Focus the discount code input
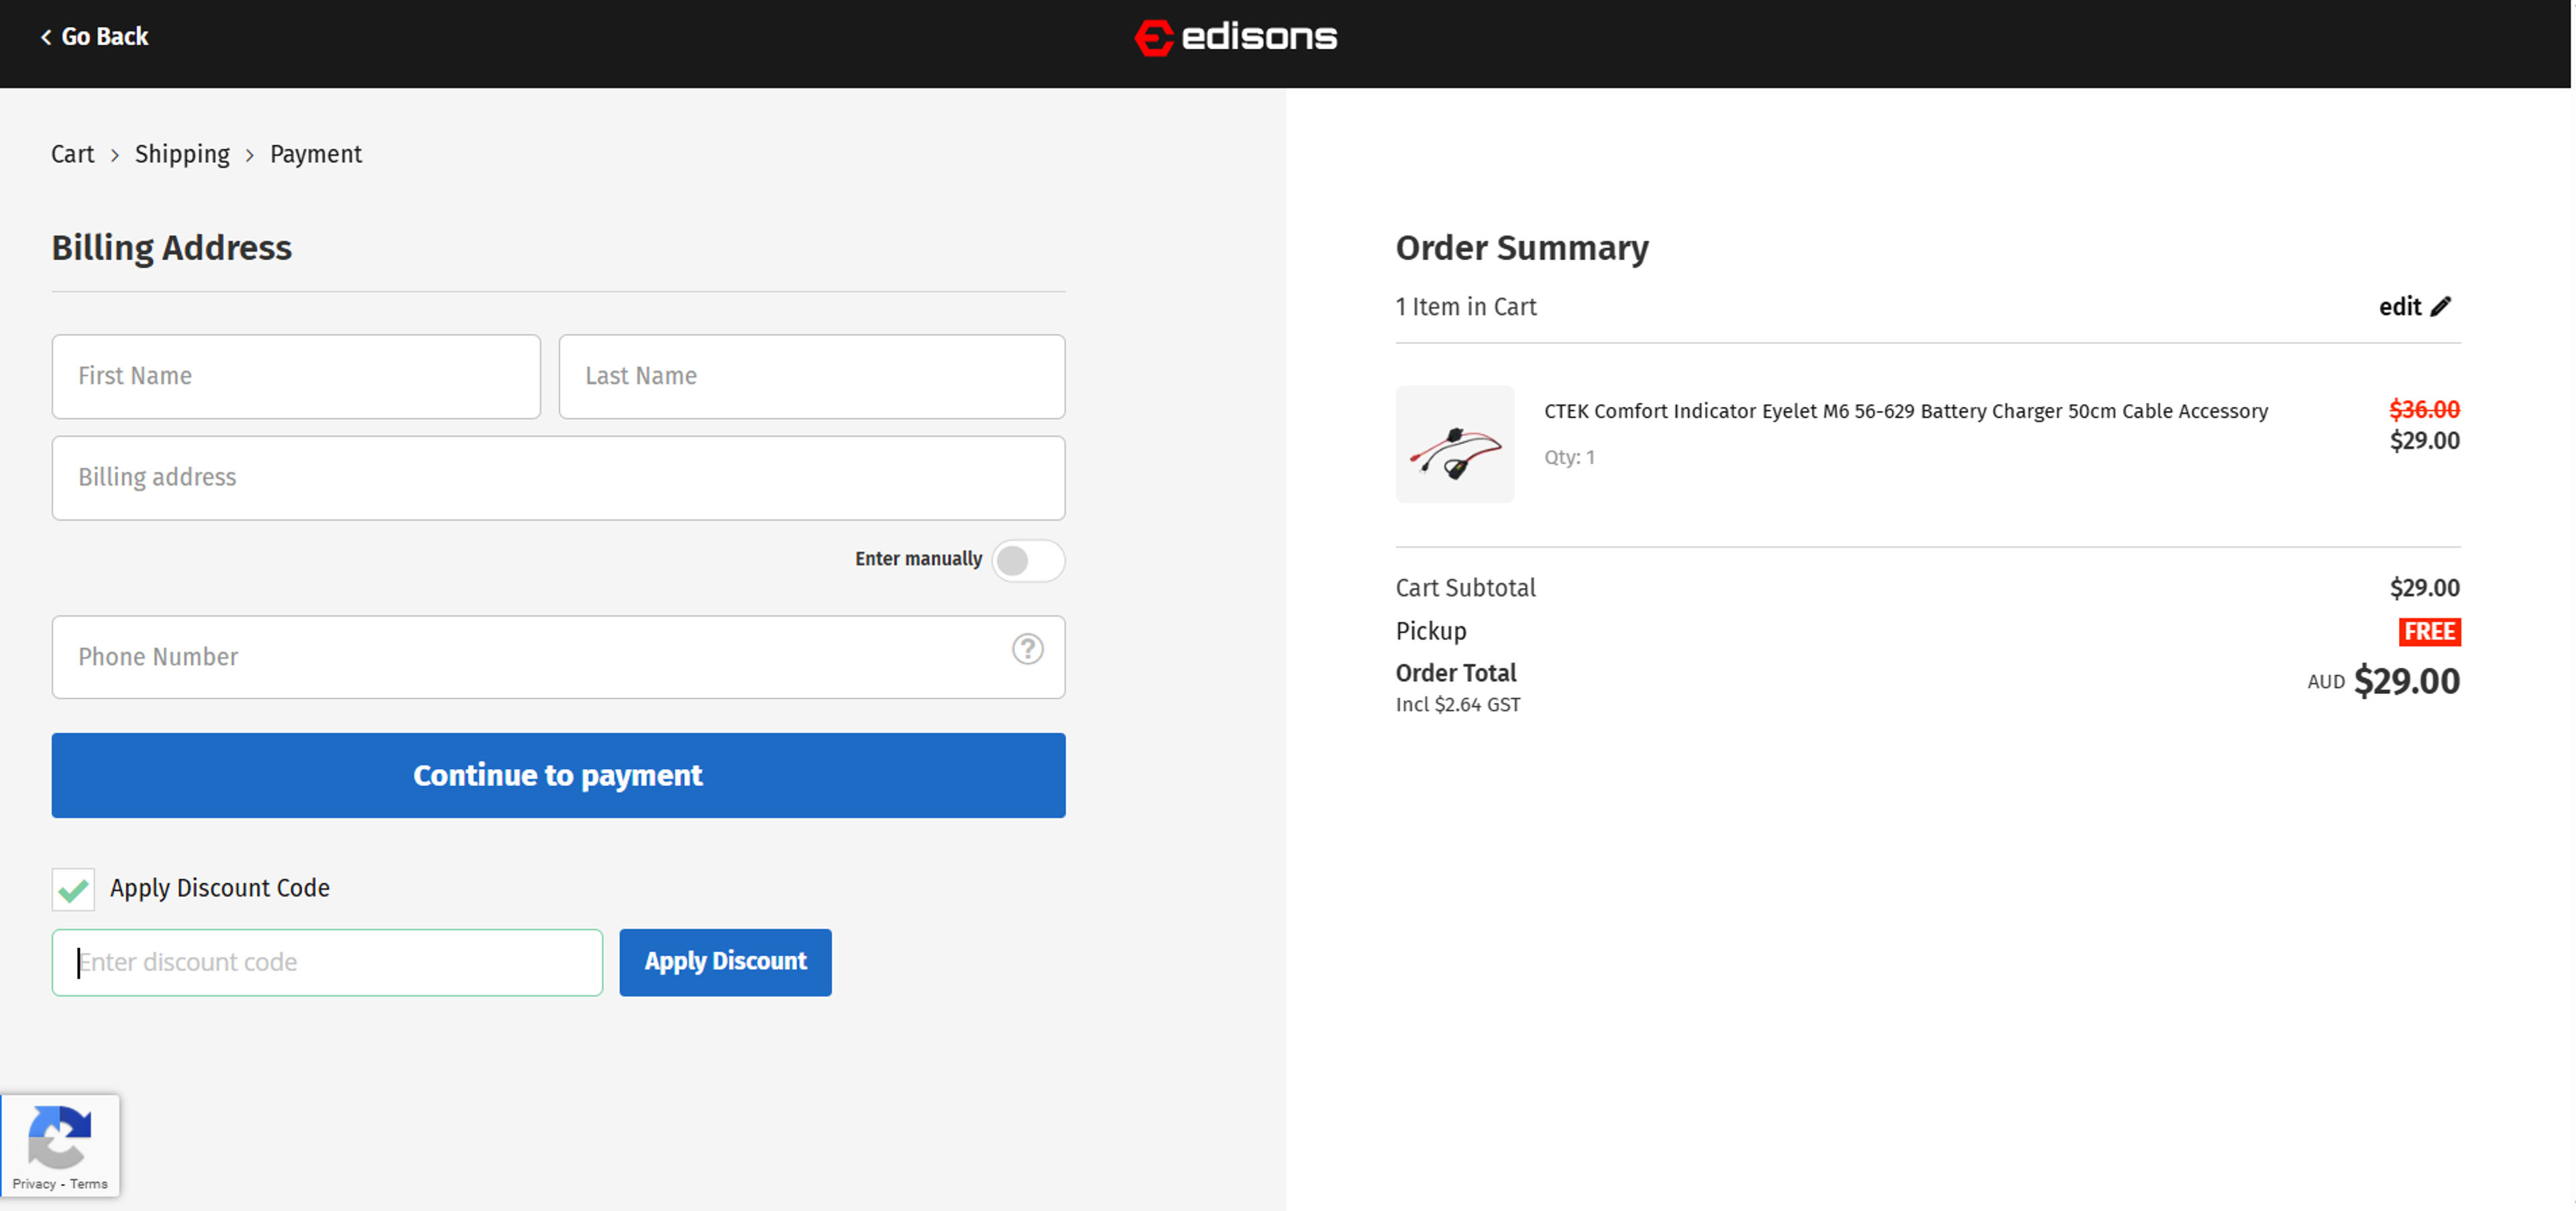This screenshot has width=2576, height=1211. click(x=327, y=962)
